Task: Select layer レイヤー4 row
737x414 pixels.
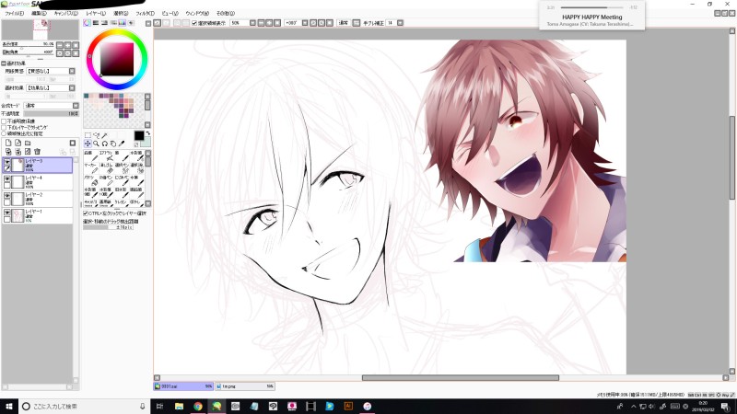Action: (x=38, y=182)
